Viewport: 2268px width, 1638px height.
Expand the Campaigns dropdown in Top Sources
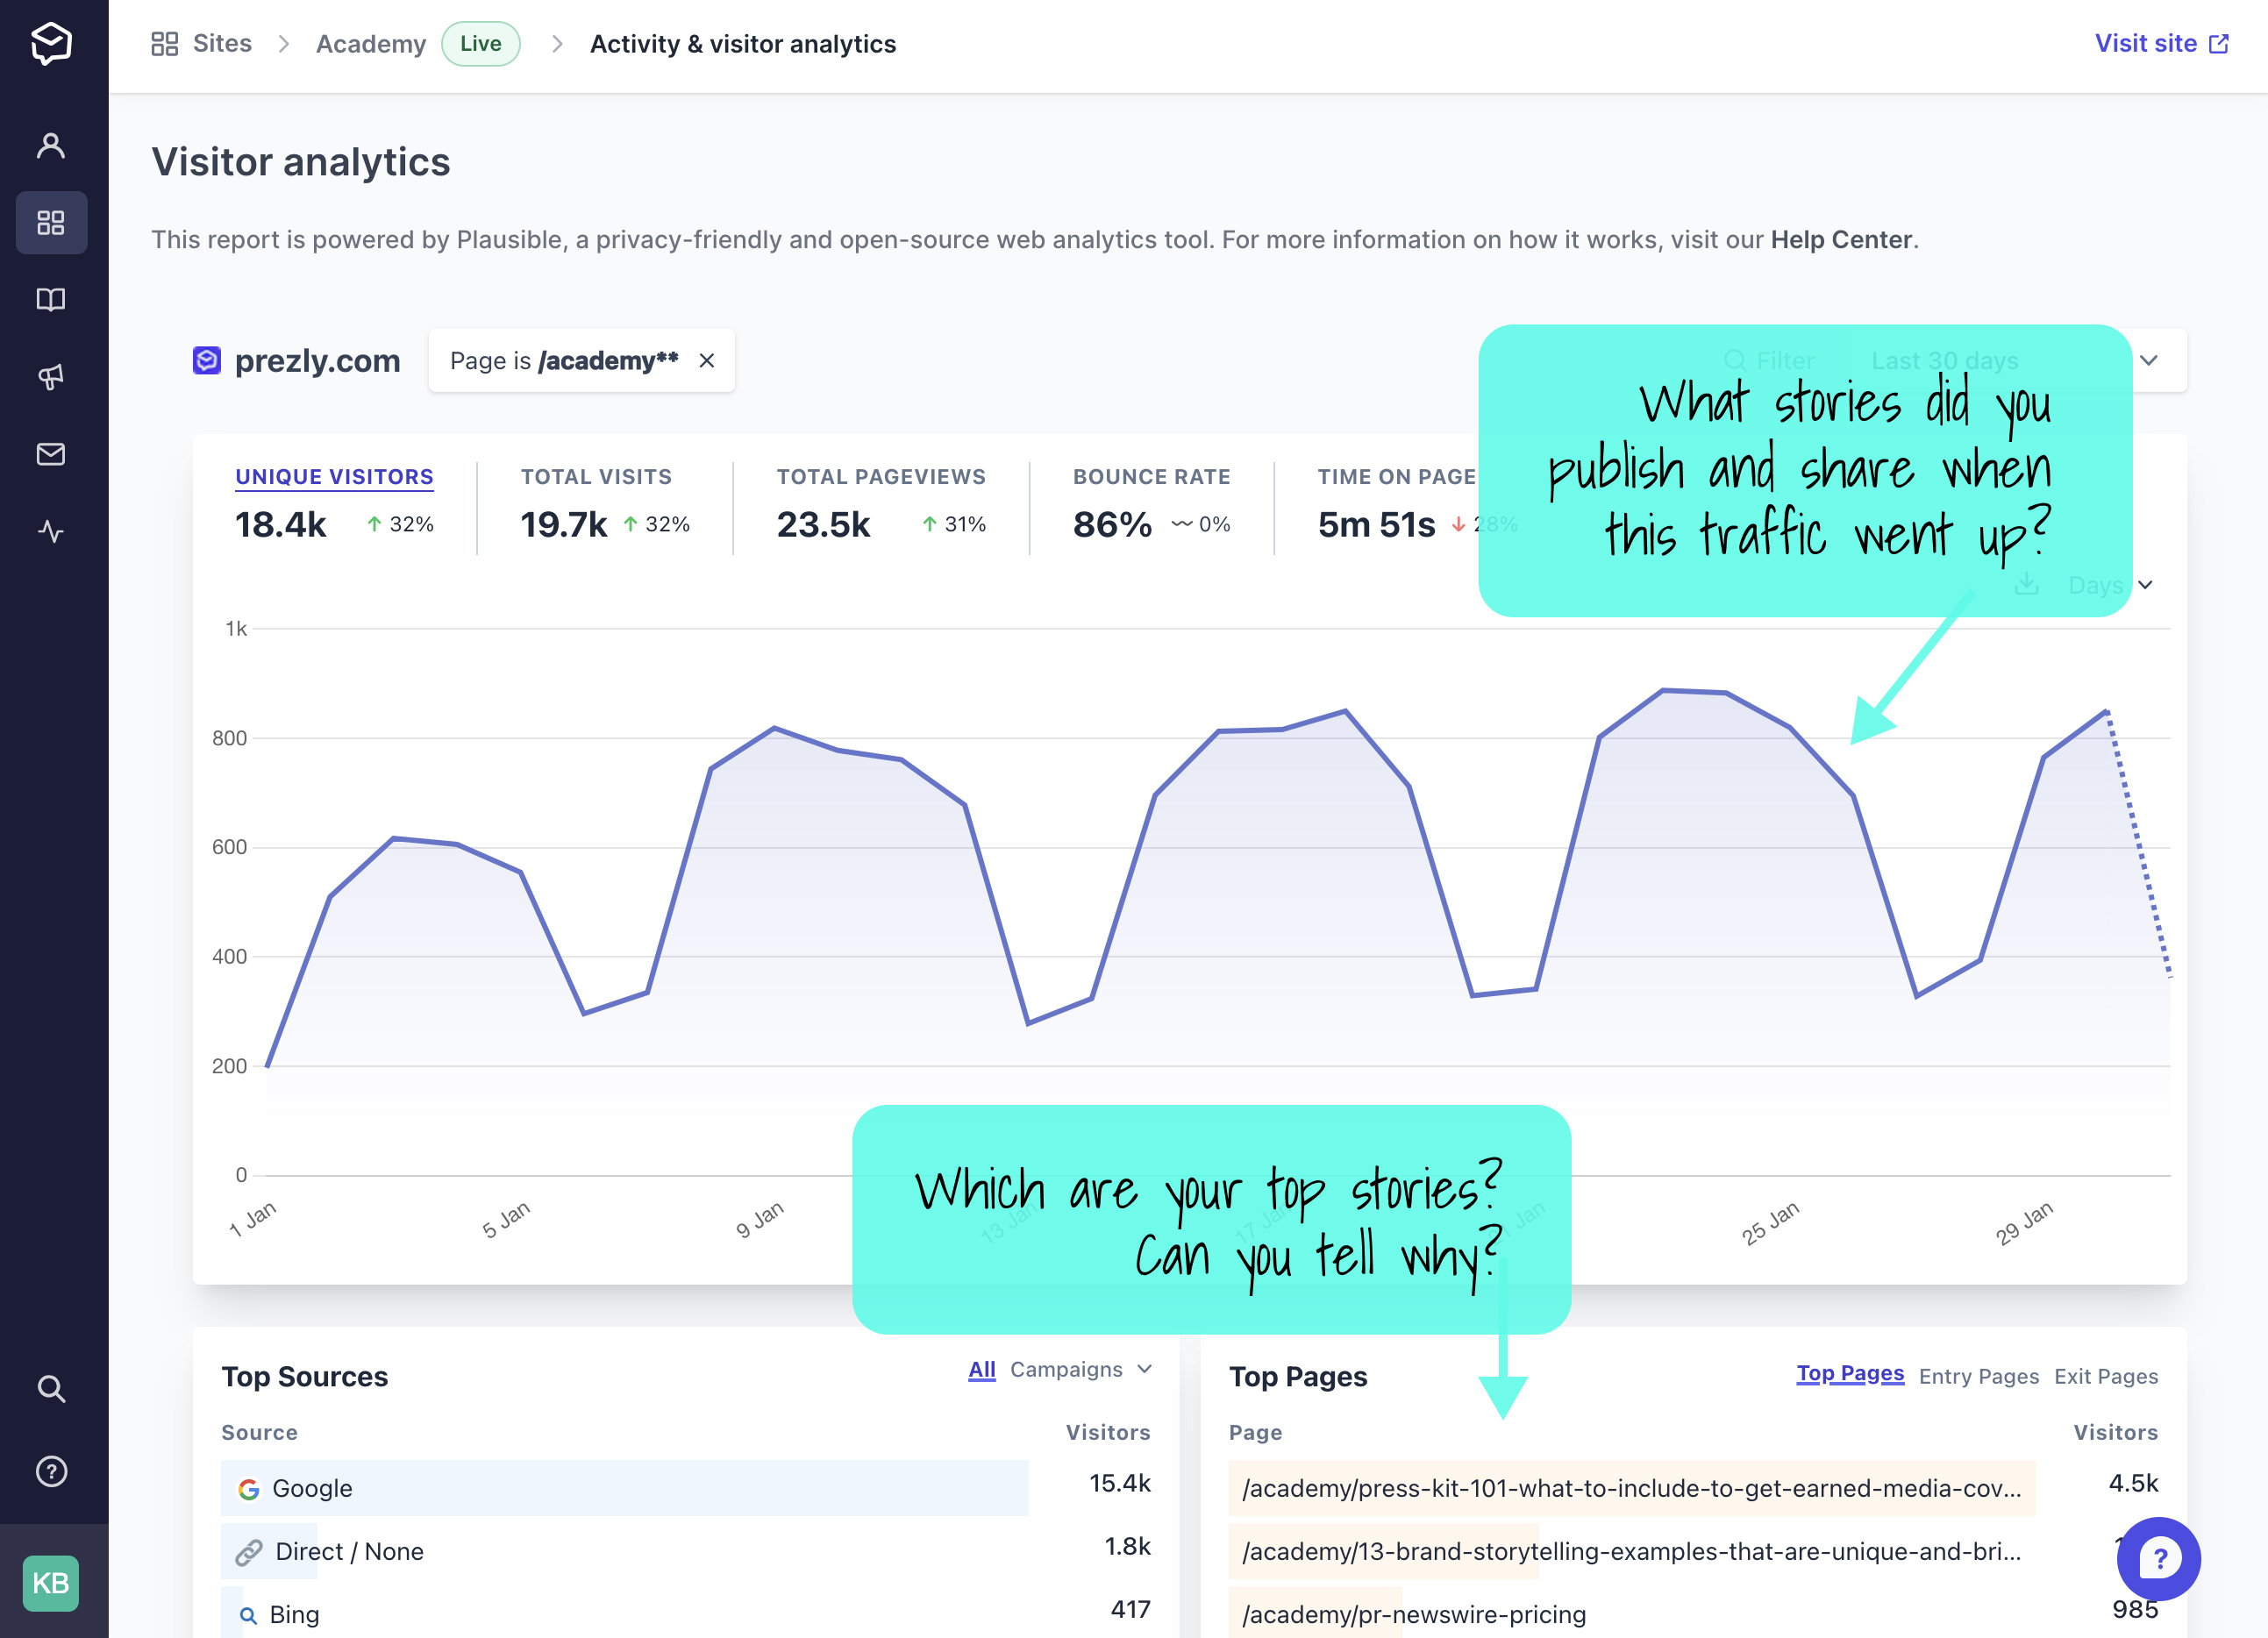click(1081, 1370)
